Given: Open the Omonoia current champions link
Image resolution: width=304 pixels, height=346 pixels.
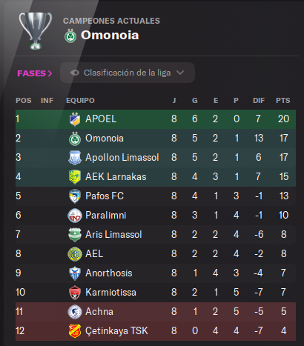Looking at the screenshot, I should (x=110, y=35).
